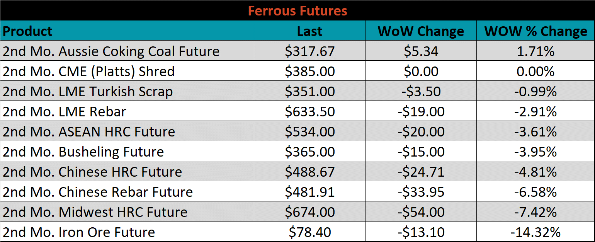Click Busheling Future WoW change -$15.00

click(x=421, y=152)
